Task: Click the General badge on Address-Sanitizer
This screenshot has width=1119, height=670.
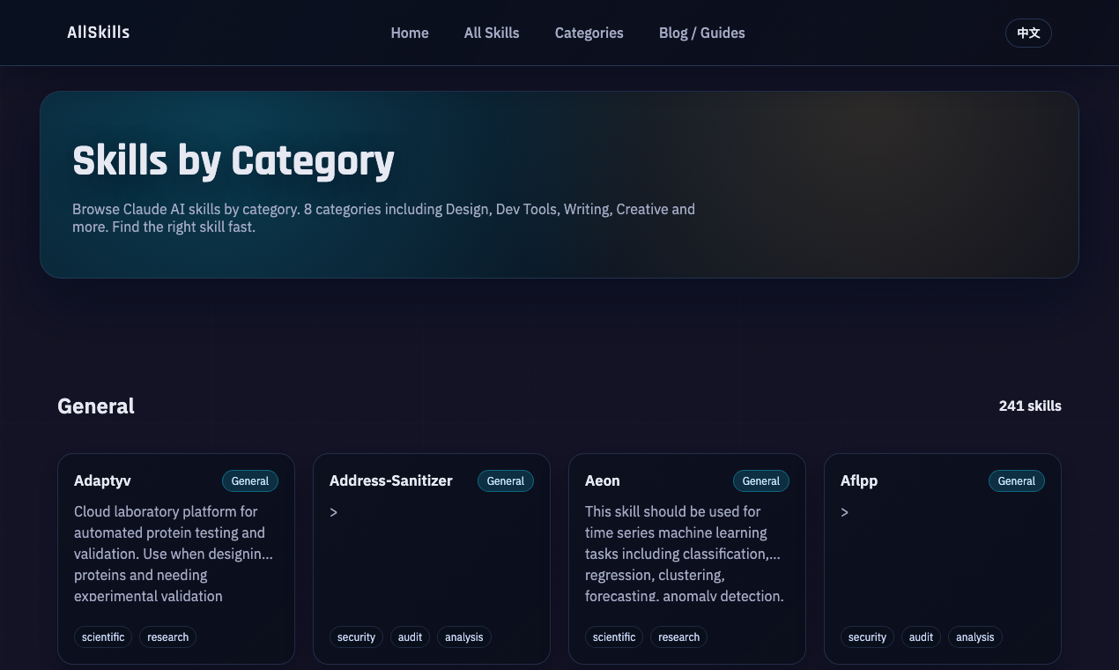Action: [x=505, y=480]
